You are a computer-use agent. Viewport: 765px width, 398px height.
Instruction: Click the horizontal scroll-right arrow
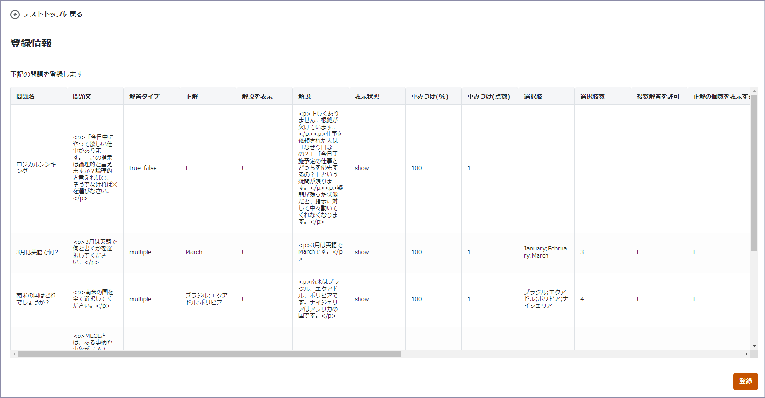[747, 354]
